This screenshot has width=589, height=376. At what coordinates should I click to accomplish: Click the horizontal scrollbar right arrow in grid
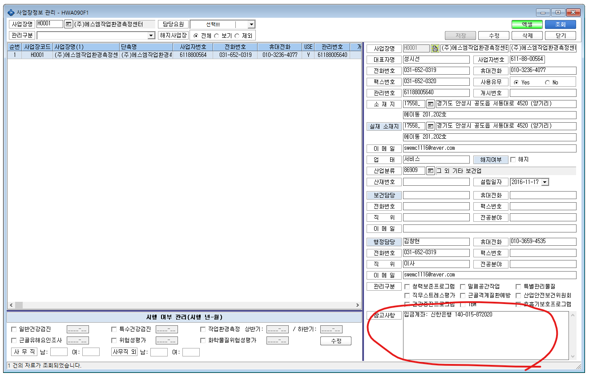pos(358,305)
